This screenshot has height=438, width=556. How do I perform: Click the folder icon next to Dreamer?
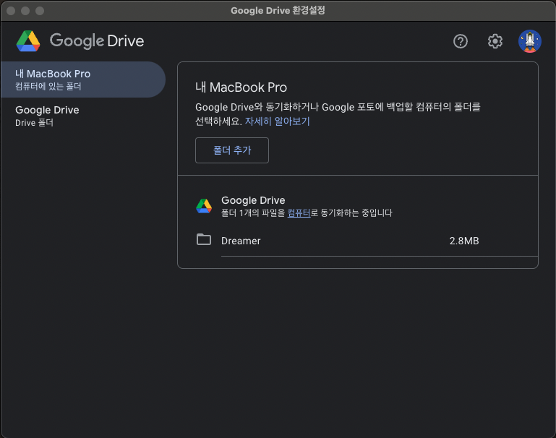(x=204, y=239)
